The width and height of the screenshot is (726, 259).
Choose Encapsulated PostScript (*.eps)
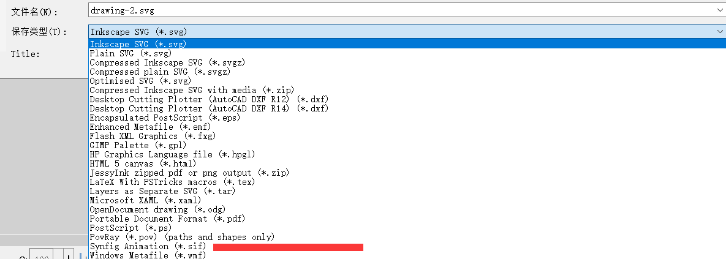pyautogui.click(x=165, y=118)
